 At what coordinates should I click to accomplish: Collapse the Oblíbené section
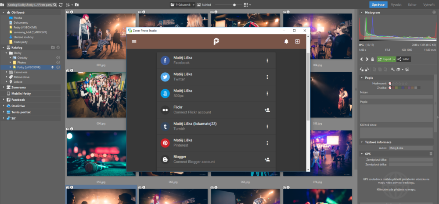(3, 13)
